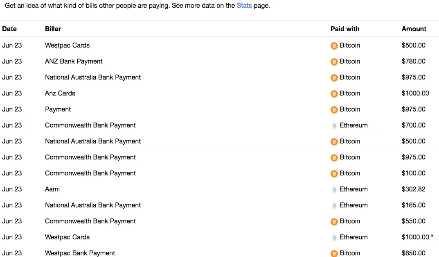Click Jun 23 date in Anz Cards row
Screen dimensions: 439x257
pos(12,93)
